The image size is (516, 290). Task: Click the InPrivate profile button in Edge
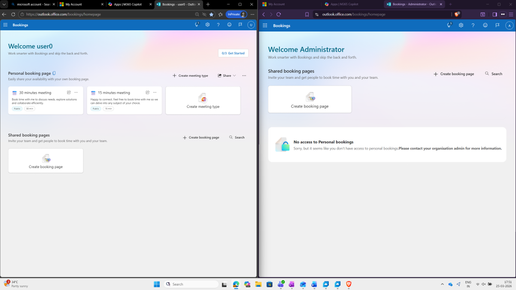tap(237, 14)
